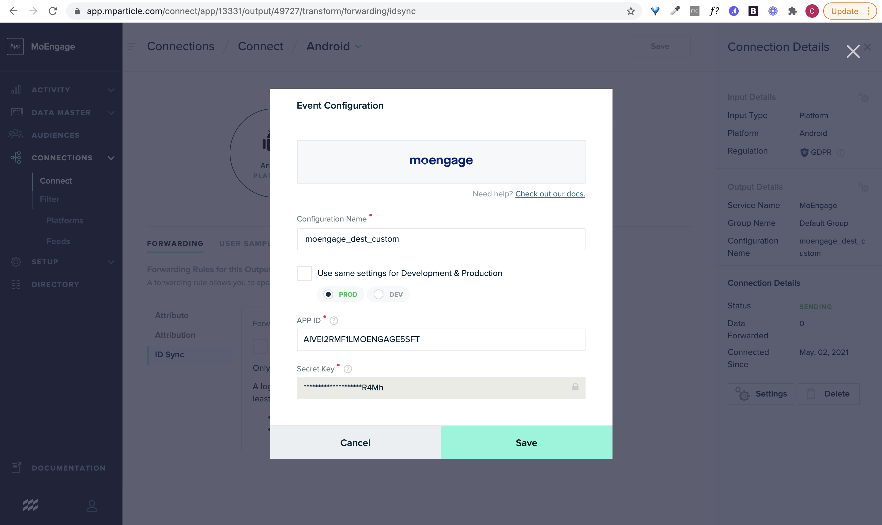The image size is (882, 525).
Task: Click the Setup gear icon
Action: (16, 262)
